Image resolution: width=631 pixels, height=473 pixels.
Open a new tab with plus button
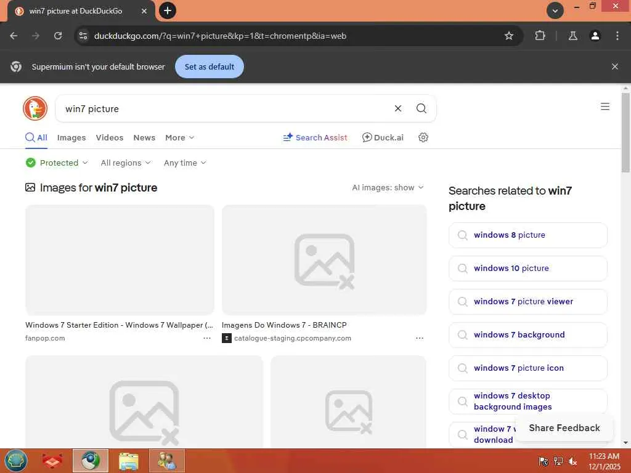168,11
